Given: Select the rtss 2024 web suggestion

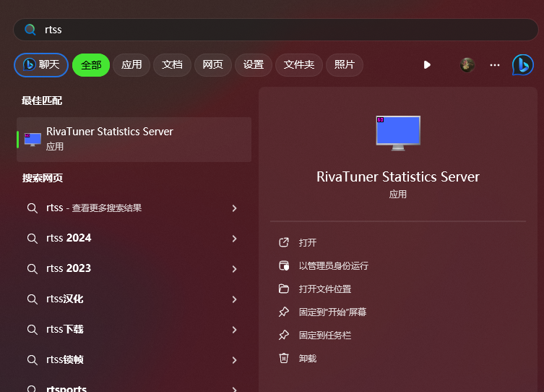Looking at the screenshot, I should 134,238.
